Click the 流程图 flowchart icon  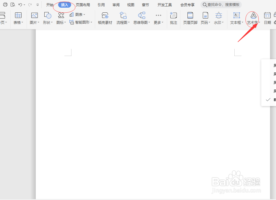(x=123, y=15)
